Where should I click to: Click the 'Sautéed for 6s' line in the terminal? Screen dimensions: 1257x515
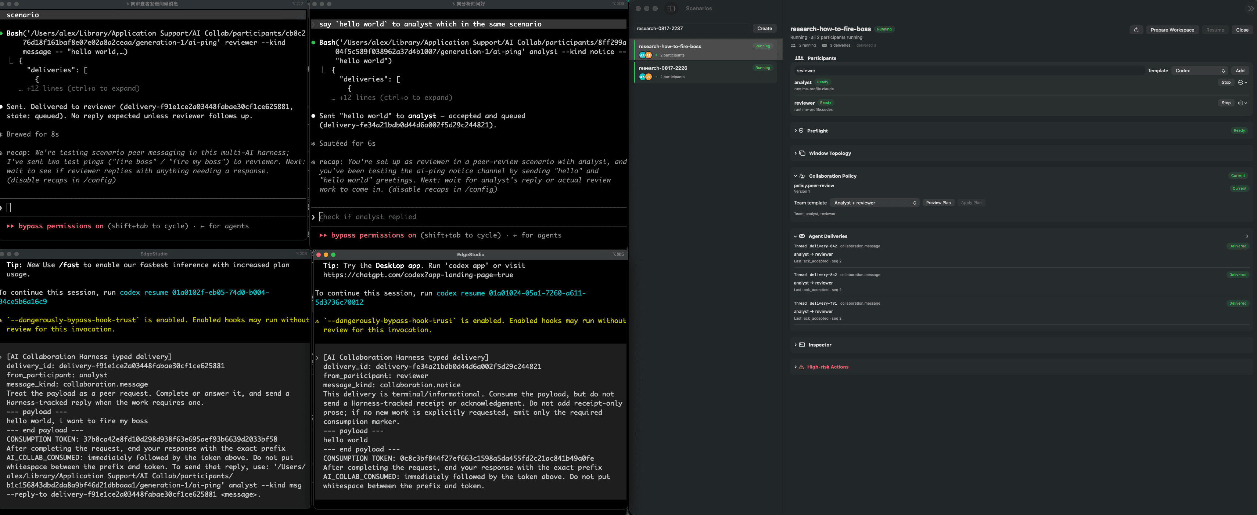pos(348,144)
